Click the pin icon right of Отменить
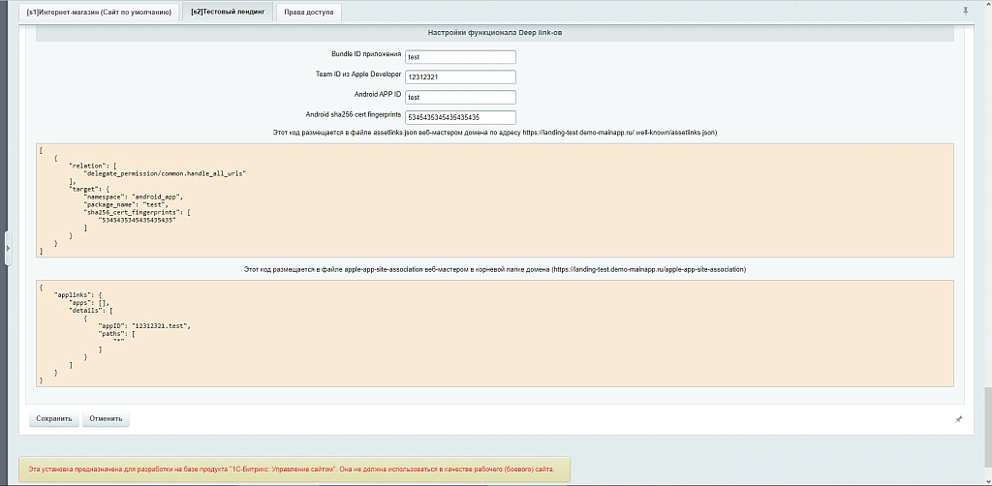The width and height of the screenshot is (992, 486). (958, 419)
